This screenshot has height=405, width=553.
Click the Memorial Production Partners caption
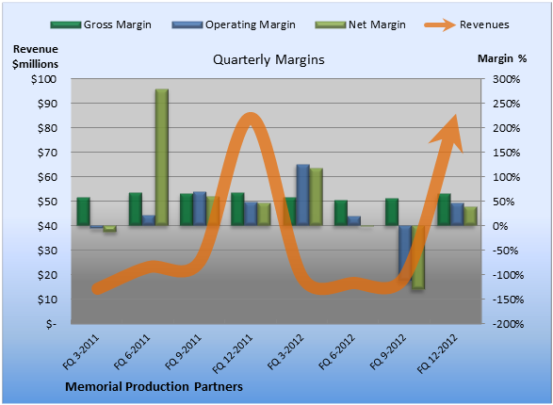155,387
